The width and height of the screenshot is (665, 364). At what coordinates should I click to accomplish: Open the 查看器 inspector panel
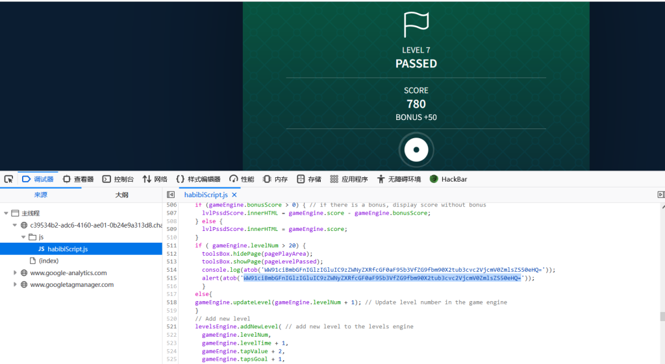coord(78,179)
